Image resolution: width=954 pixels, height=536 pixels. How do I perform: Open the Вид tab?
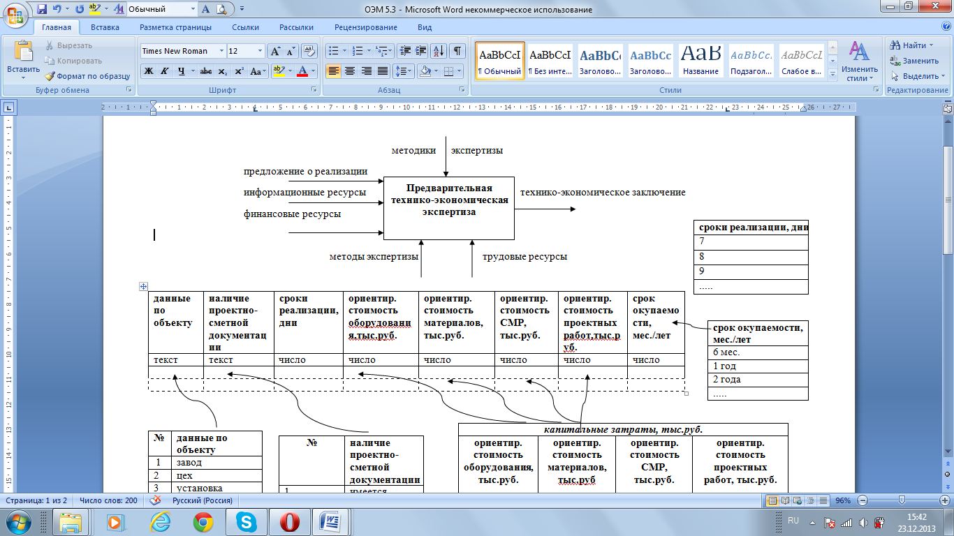coord(424,28)
